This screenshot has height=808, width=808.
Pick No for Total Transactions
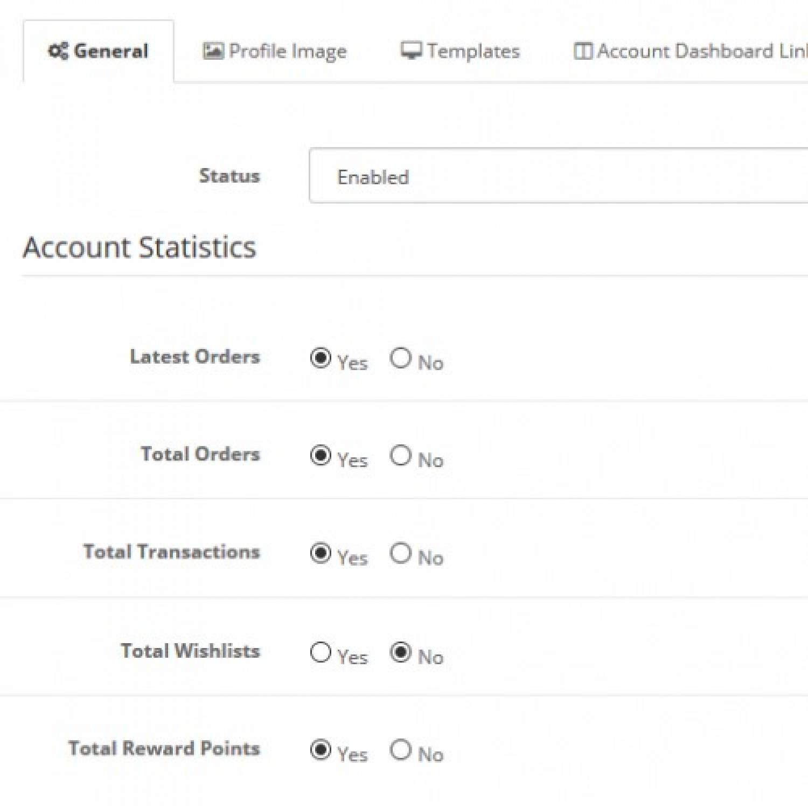[x=401, y=553]
